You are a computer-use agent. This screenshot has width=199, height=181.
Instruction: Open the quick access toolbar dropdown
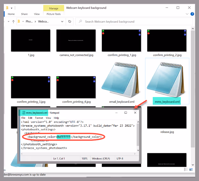pyautogui.click(x=11, y=8)
